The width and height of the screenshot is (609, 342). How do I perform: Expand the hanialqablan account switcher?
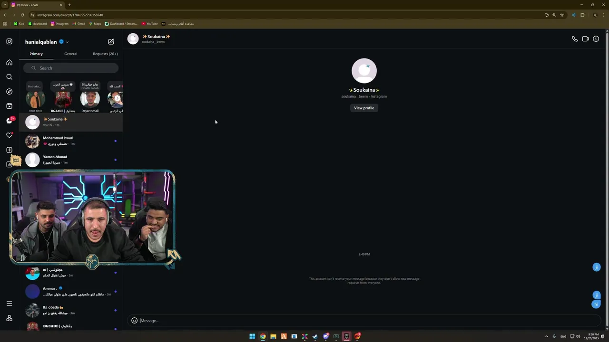point(67,42)
